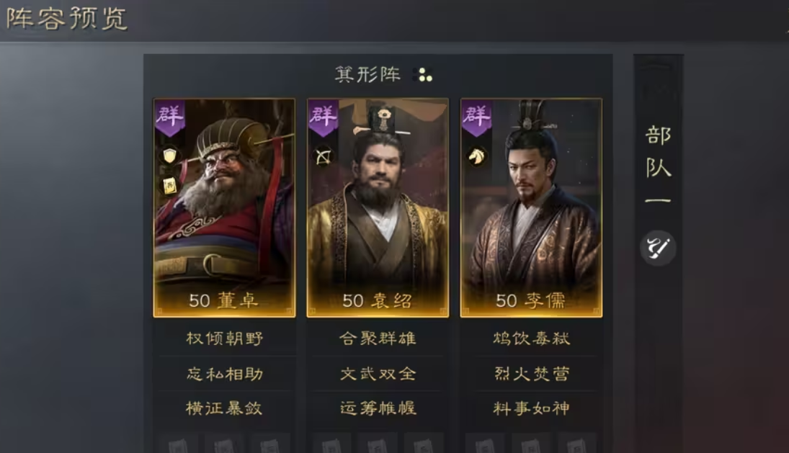The width and height of the screenshot is (789, 453).
Task: Select the 横征暴敛 skill
Action: click(x=224, y=408)
